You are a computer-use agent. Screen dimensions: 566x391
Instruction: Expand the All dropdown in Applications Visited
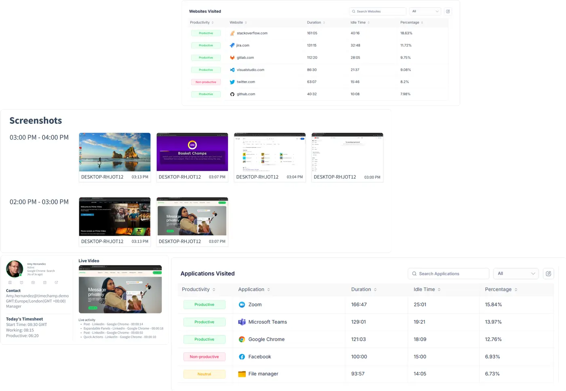(516, 274)
